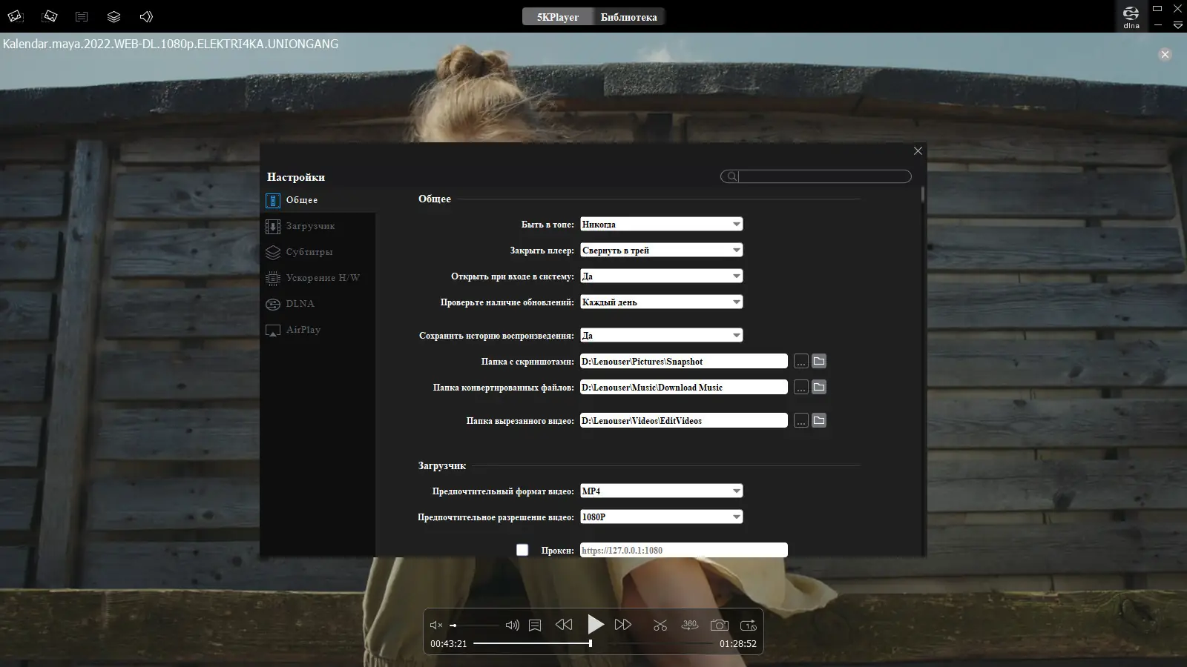Click the Загрузчик section heading in settings pane
The image size is (1187, 667).
pyautogui.click(x=442, y=466)
